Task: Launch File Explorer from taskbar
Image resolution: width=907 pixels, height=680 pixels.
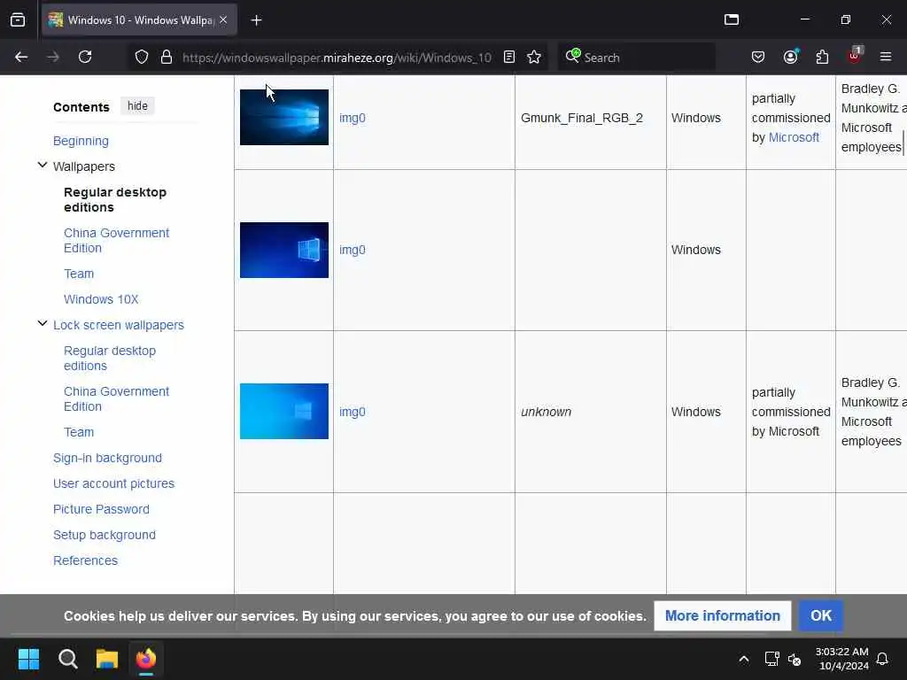Action: pyautogui.click(x=107, y=659)
